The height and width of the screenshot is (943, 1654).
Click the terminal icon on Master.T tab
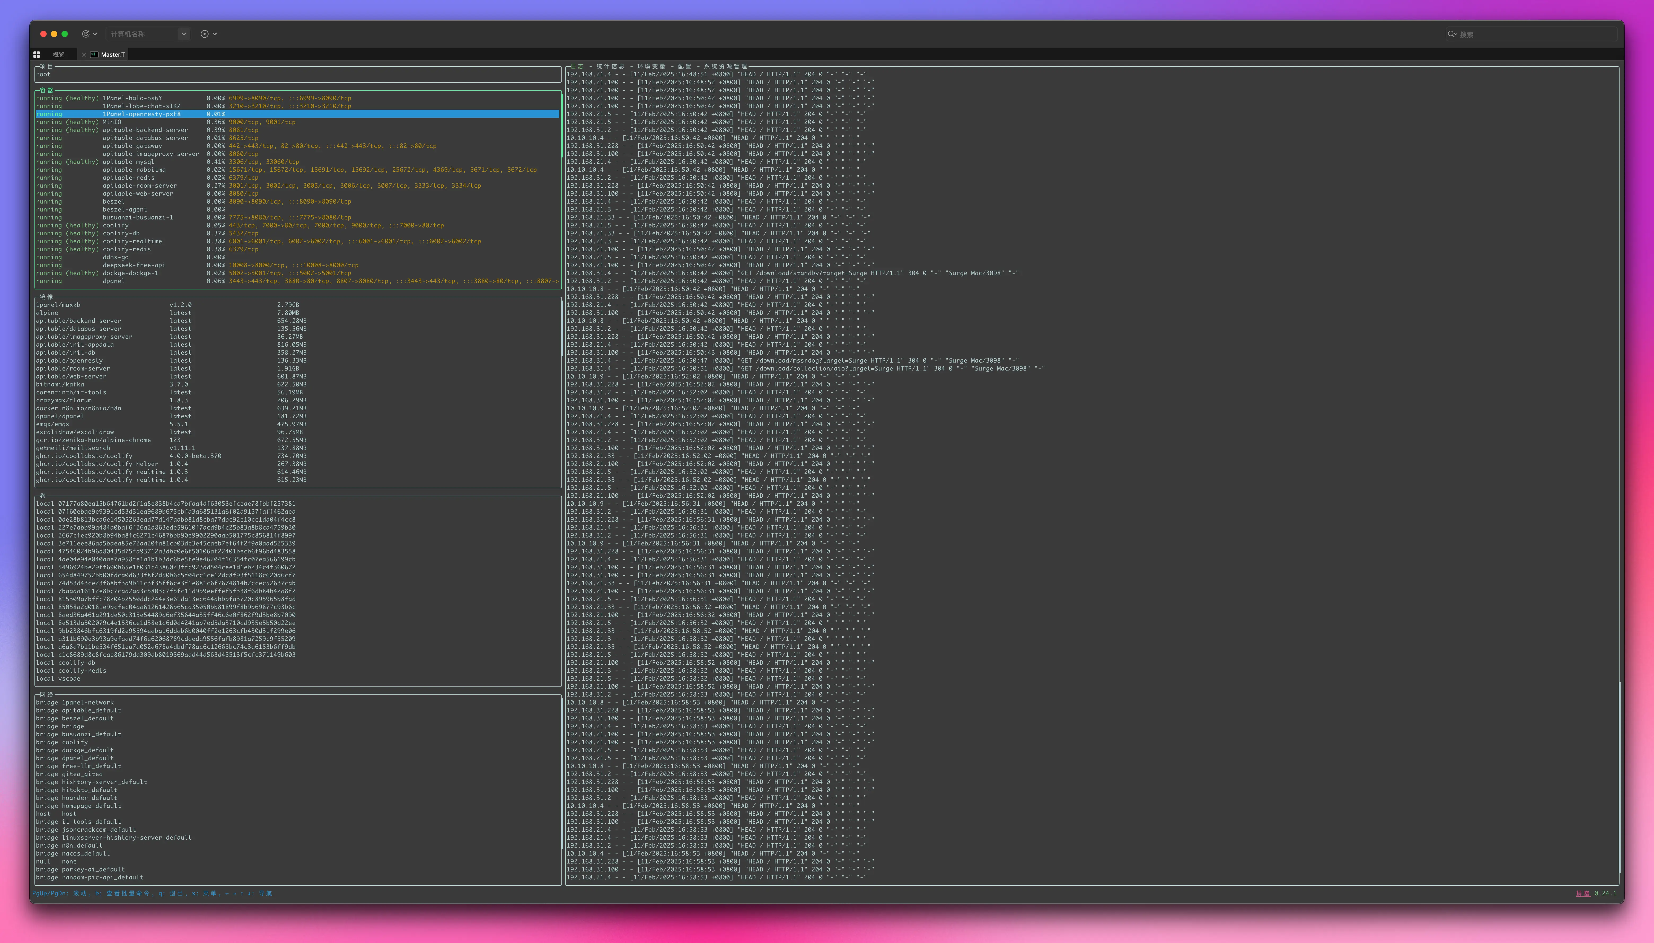[x=95, y=54]
